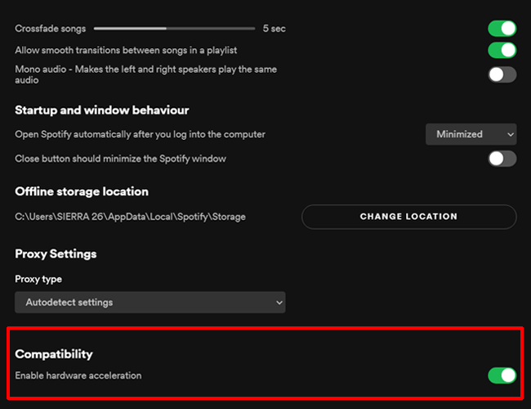Open the Minimized startup dropdown
Image resolution: width=531 pixels, height=409 pixels.
[471, 134]
